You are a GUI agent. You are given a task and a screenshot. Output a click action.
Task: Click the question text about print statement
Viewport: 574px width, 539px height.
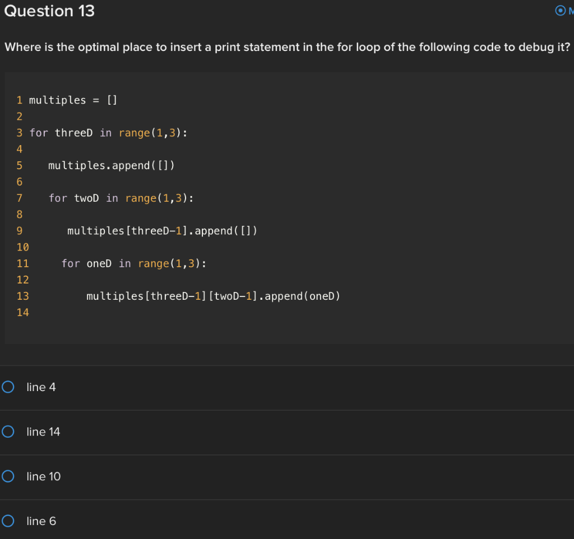click(x=287, y=47)
